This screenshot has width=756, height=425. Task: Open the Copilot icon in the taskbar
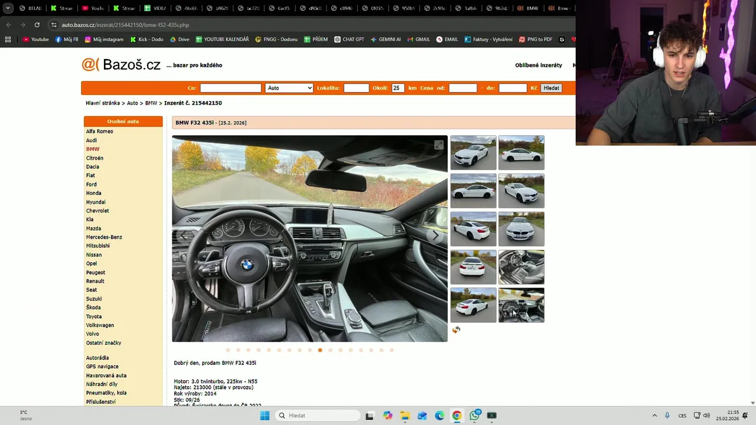click(387, 416)
